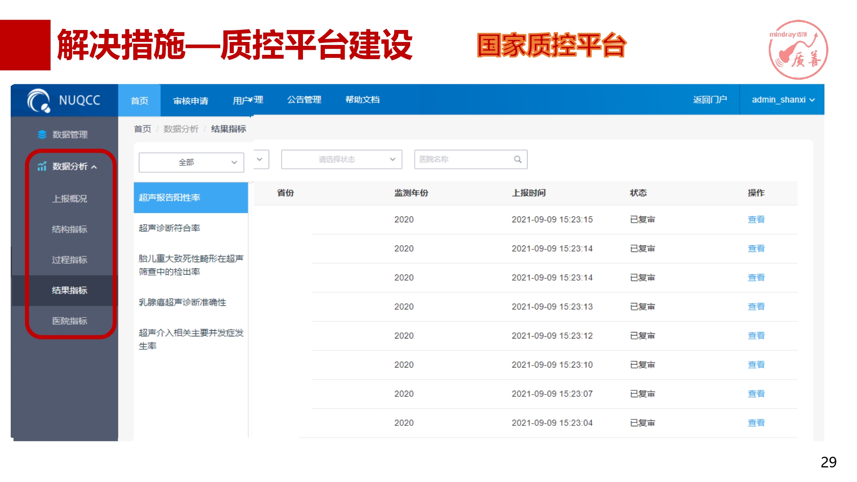Click 查看 for the 15:23:15 record
Viewport: 857px width, 482px height.
pyautogui.click(x=756, y=219)
